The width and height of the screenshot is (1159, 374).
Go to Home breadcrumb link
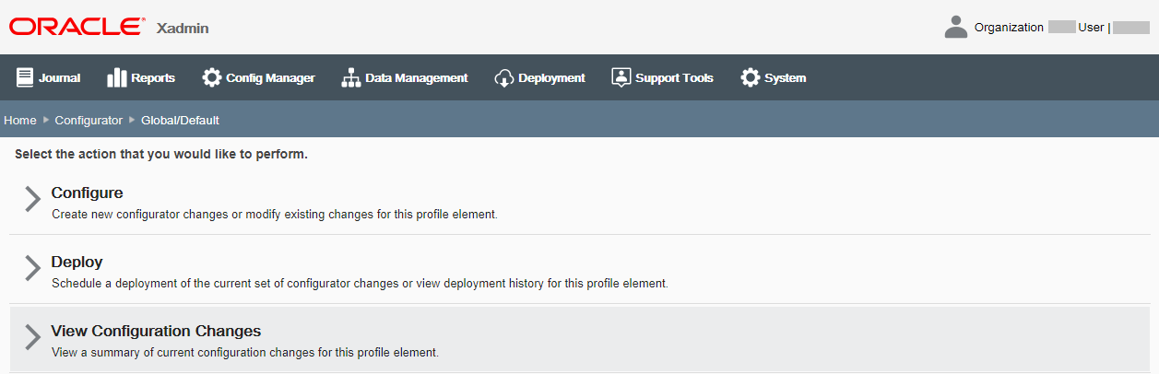point(20,120)
